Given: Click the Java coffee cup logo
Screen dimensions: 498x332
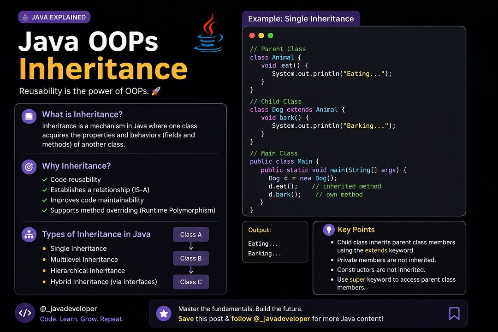Looking at the screenshot, I should [x=209, y=33].
